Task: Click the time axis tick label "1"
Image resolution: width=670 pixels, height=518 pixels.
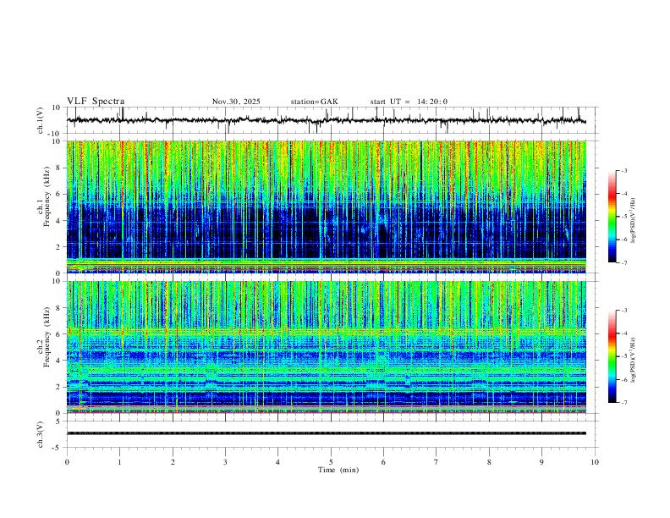Action: click(x=119, y=462)
